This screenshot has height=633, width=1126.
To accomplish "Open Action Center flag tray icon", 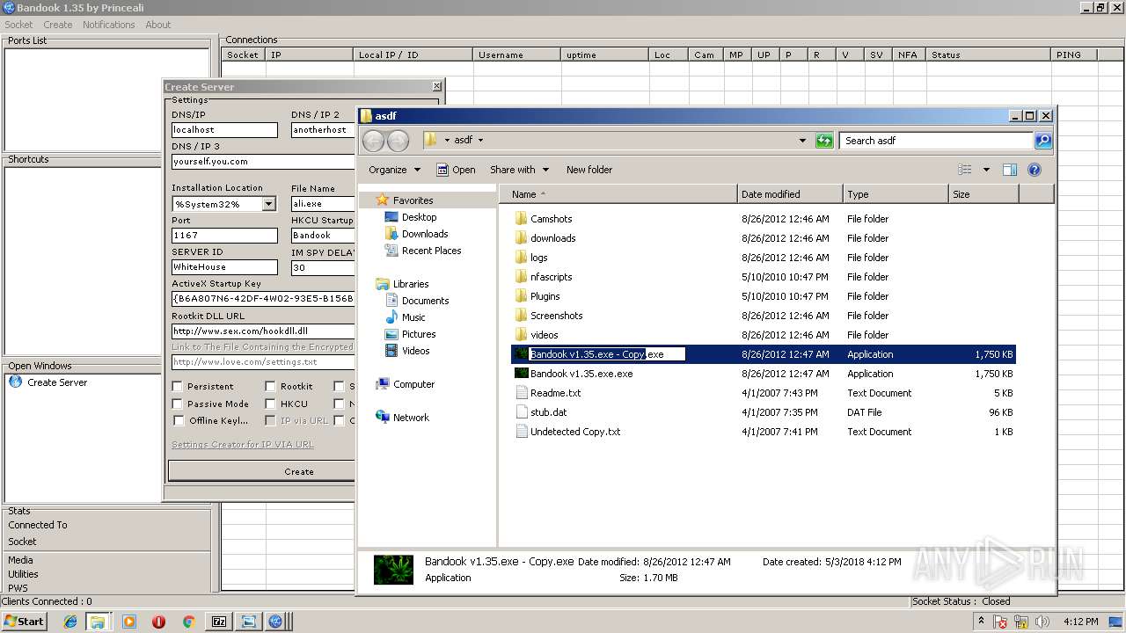I will pos(1000,622).
